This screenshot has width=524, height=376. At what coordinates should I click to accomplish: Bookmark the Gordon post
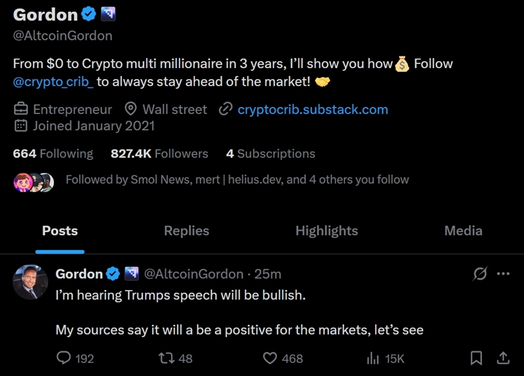coord(477,358)
